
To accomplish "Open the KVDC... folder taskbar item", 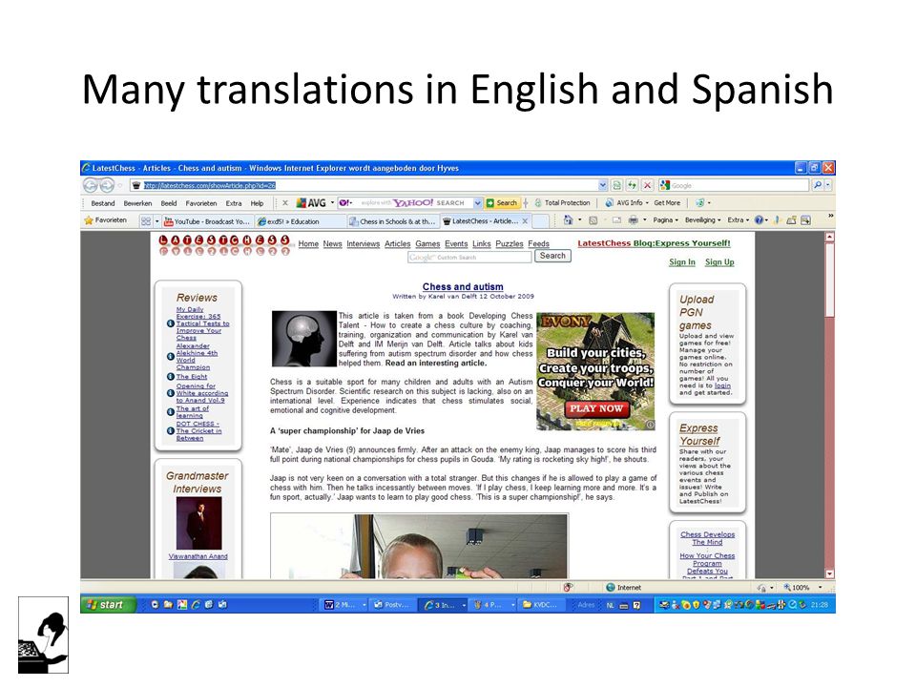I will coord(543,605).
